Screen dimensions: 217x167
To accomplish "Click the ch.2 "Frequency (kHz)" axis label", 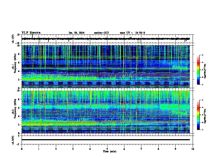I will coord(15,109).
